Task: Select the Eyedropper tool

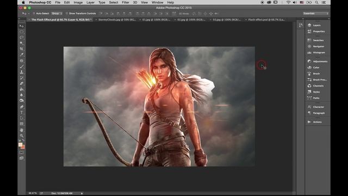Action: pos(22,54)
